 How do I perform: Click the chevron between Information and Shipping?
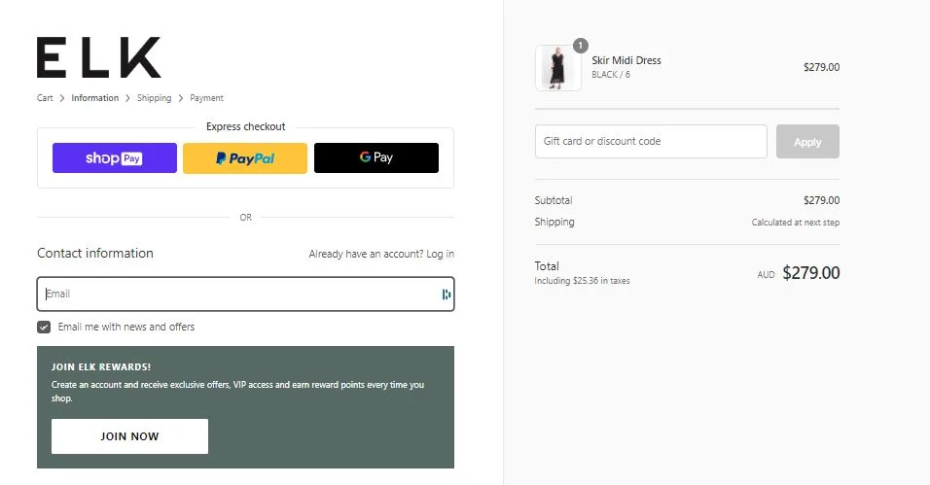pos(127,98)
